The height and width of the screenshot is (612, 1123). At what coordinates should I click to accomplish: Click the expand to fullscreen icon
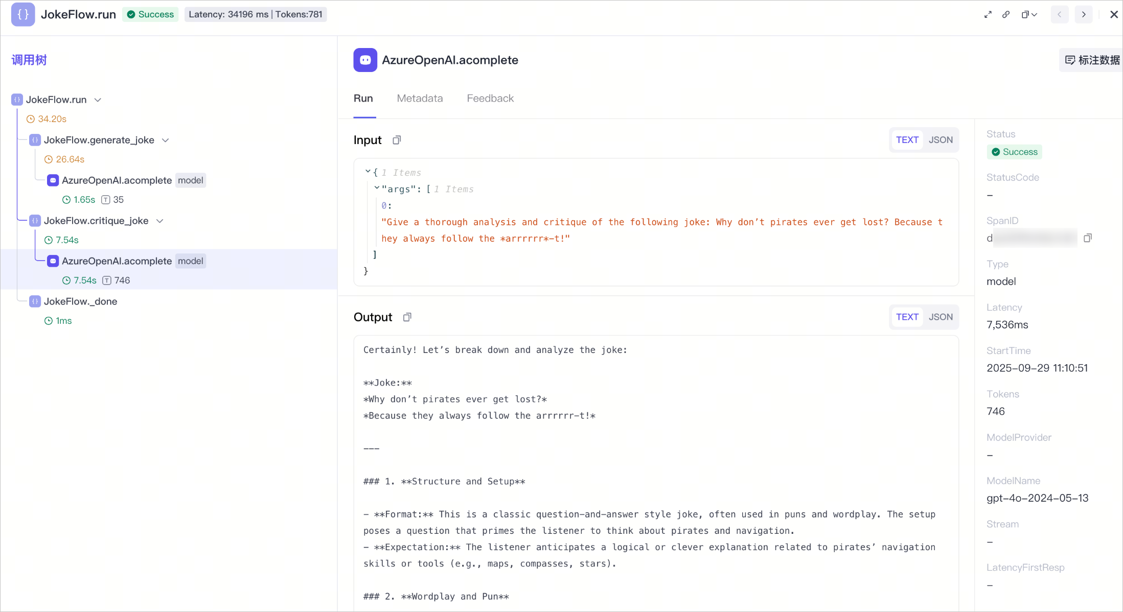pos(988,14)
